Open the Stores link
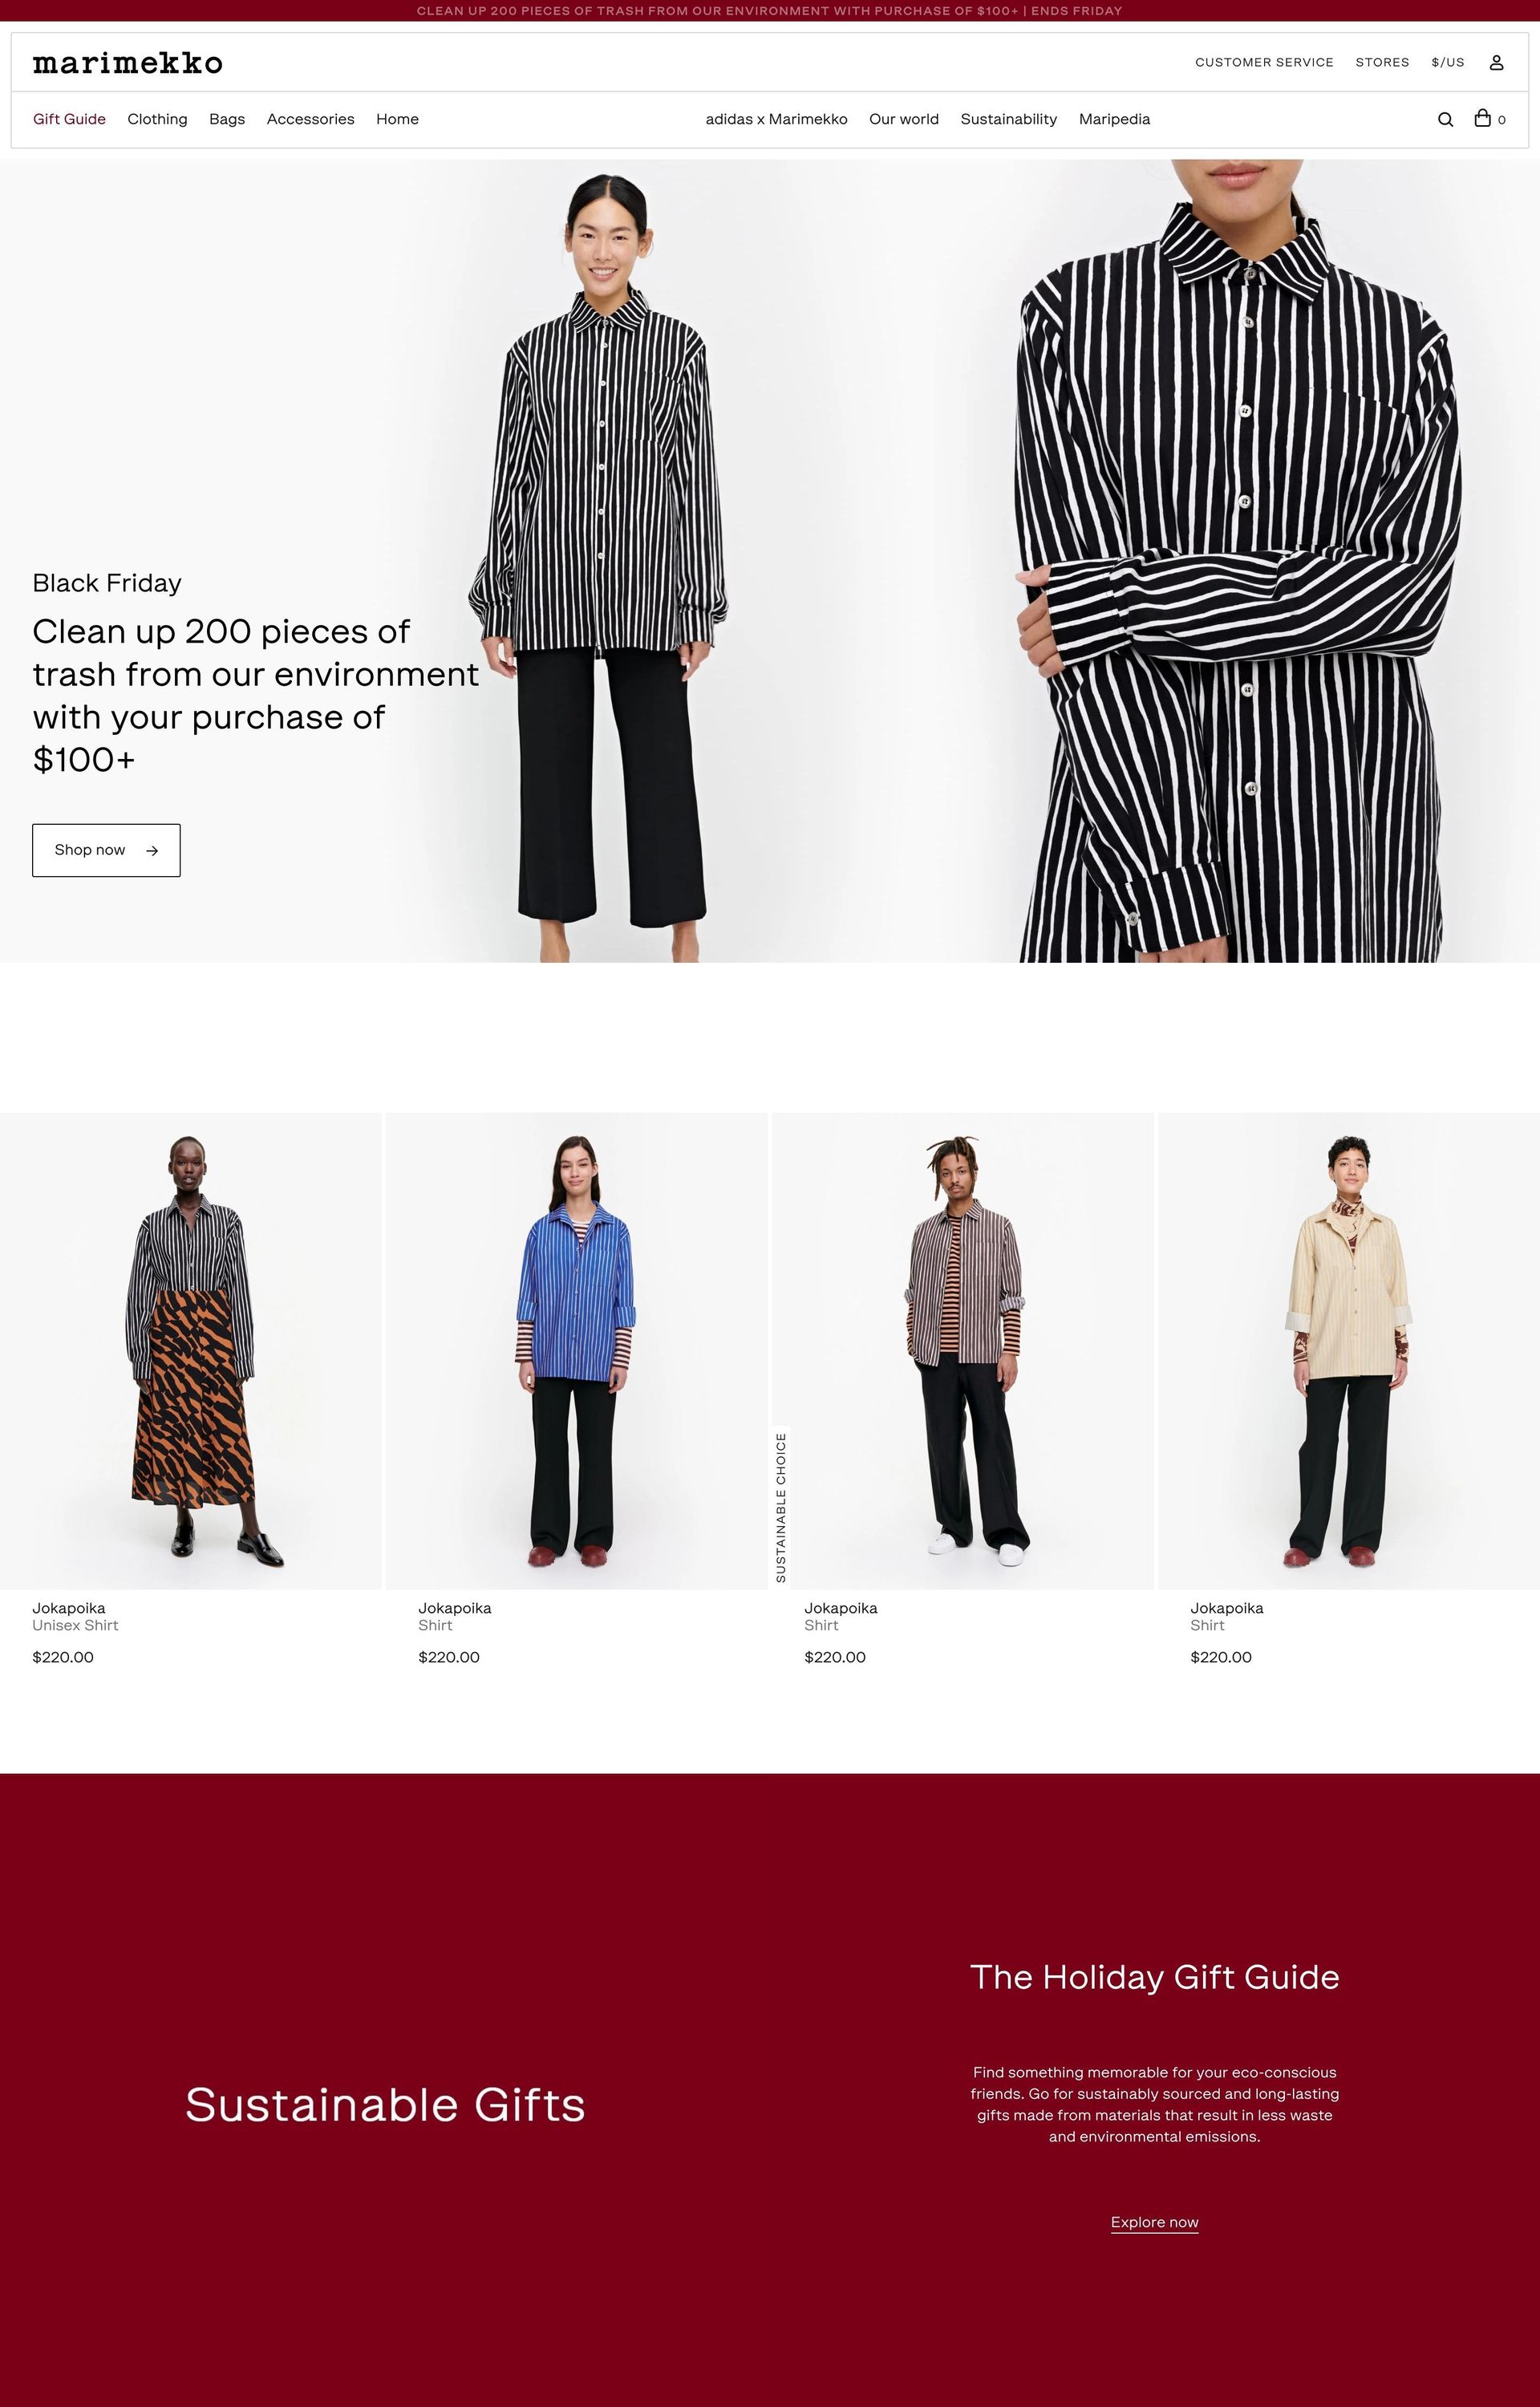 1382,62
